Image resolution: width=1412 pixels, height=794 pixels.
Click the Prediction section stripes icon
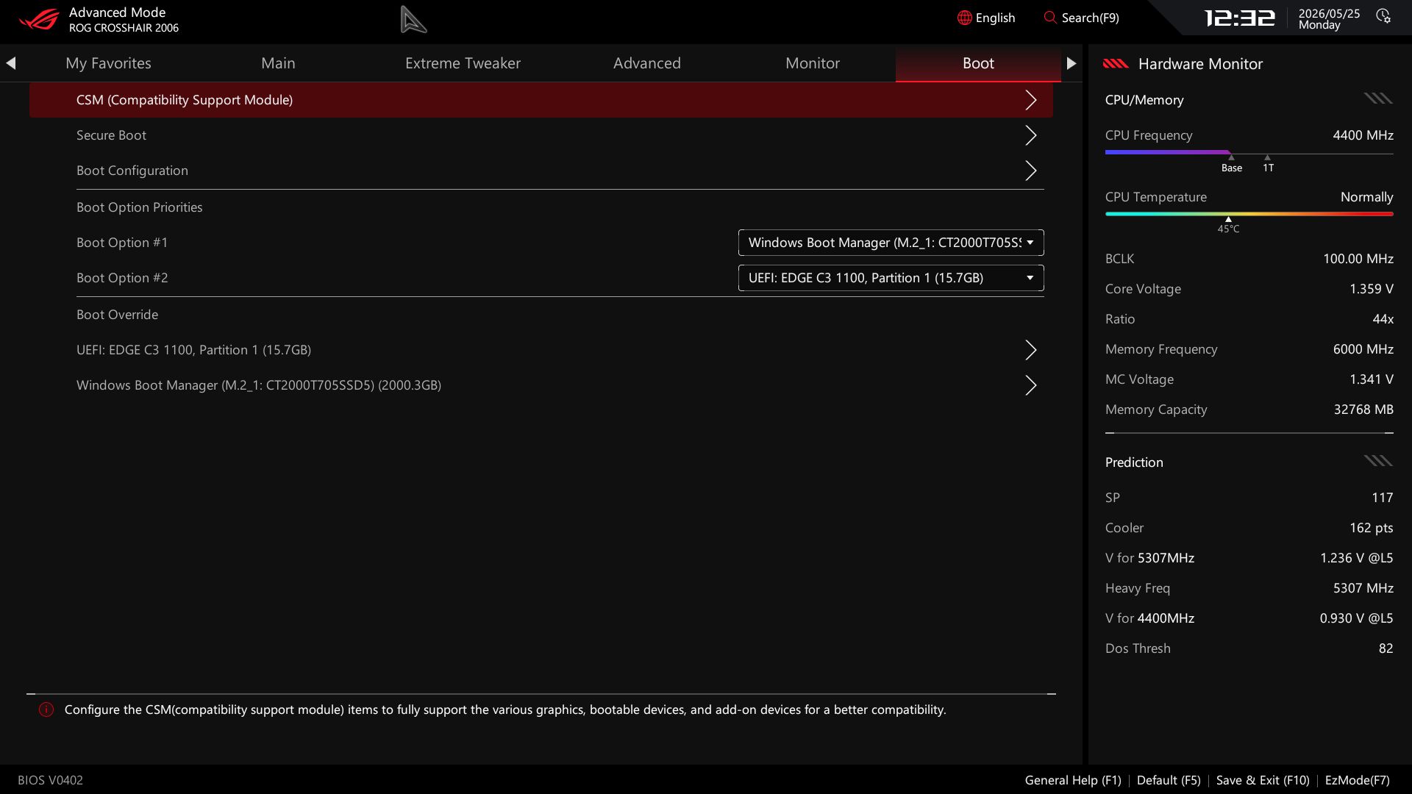click(1378, 461)
